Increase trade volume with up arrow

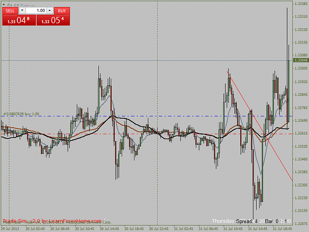click(50, 10)
